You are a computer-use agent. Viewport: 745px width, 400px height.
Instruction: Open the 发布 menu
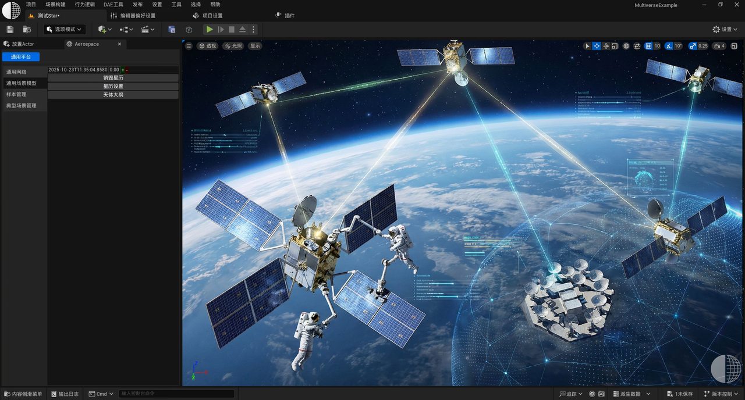click(137, 4)
